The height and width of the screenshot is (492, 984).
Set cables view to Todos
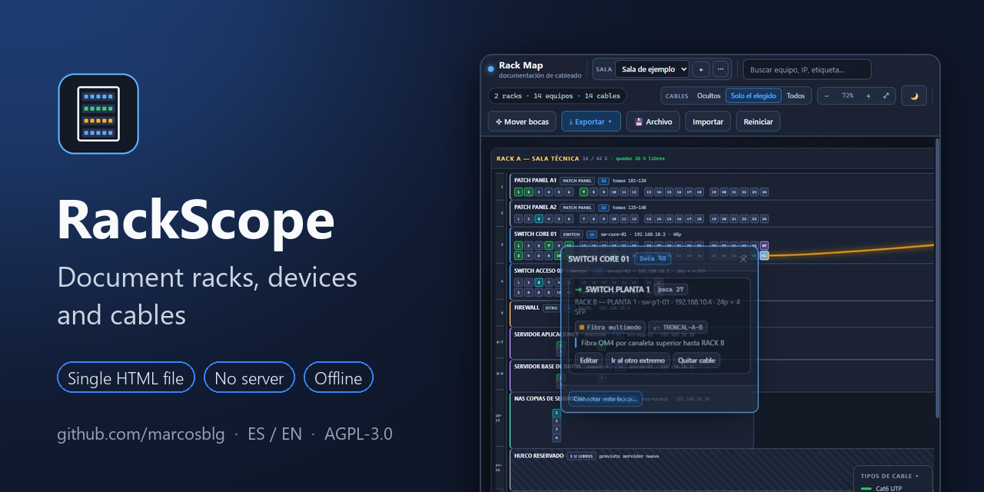[796, 96]
